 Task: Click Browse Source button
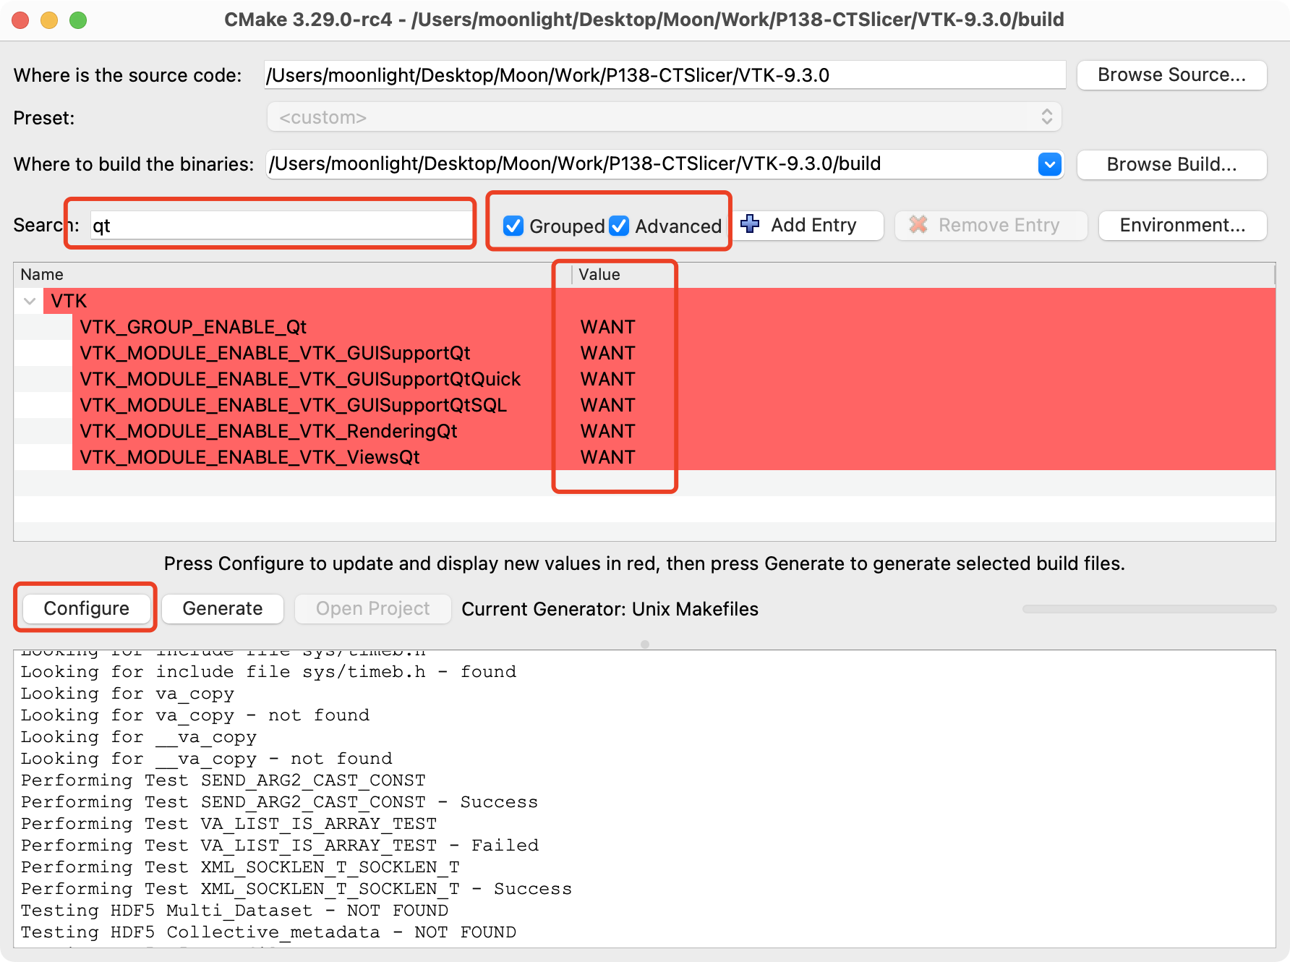(1171, 75)
